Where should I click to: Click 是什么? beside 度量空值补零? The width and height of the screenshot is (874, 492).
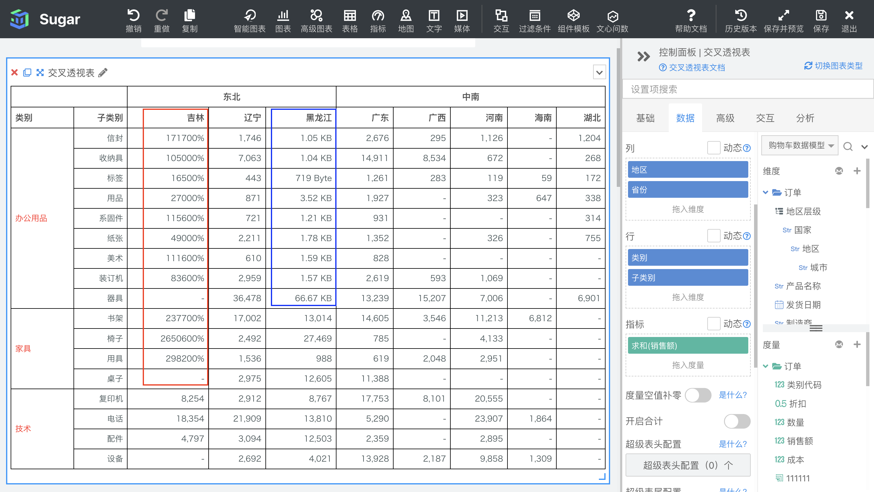click(x=733, y=395)
